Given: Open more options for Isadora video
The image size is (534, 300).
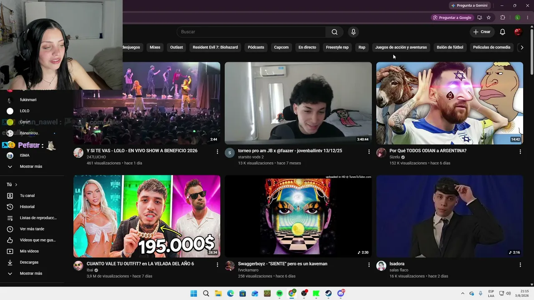Looking at the screenshot, I should 520,265.
